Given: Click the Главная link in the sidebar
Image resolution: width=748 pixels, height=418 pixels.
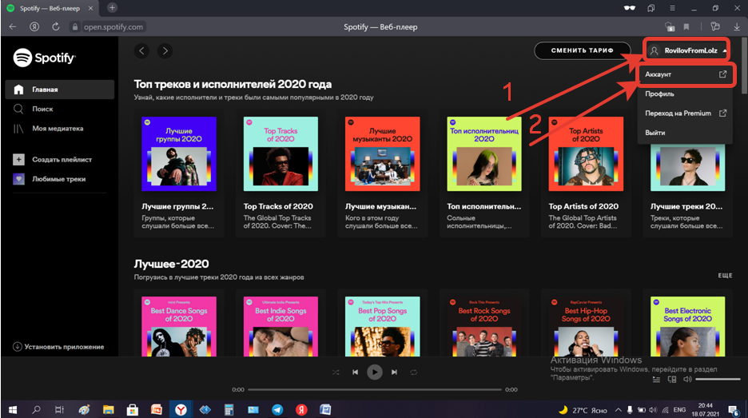Looking at the screenshot, I should point(45,90).
